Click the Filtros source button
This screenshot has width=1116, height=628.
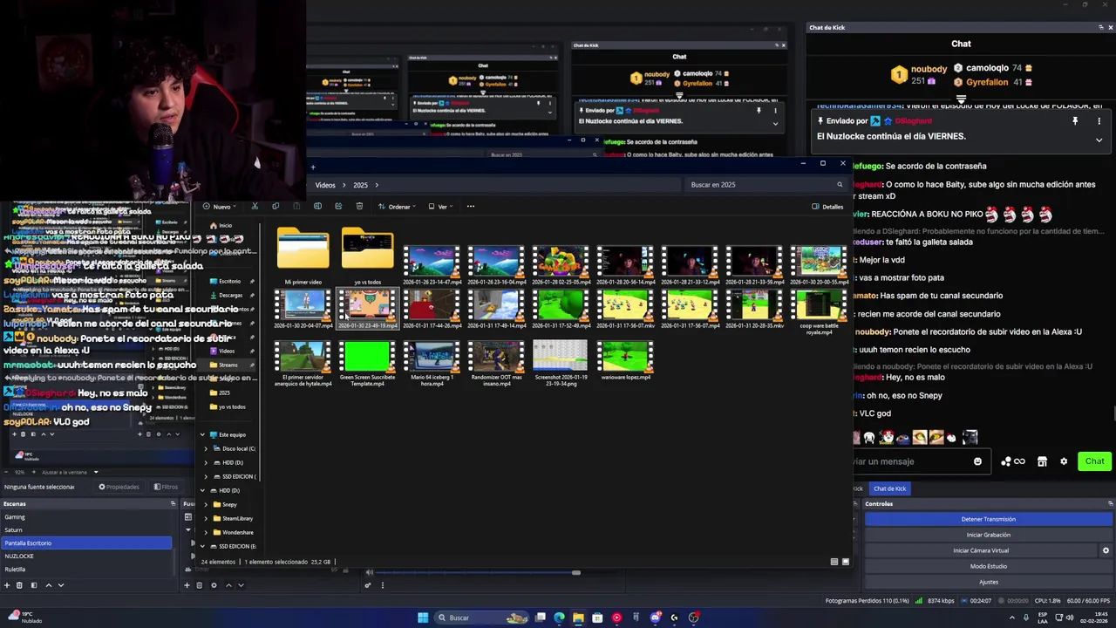point(166,487)
